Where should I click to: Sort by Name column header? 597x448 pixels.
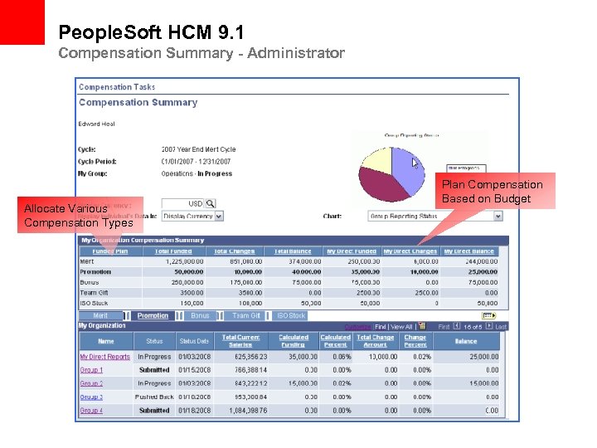point(106,341)
